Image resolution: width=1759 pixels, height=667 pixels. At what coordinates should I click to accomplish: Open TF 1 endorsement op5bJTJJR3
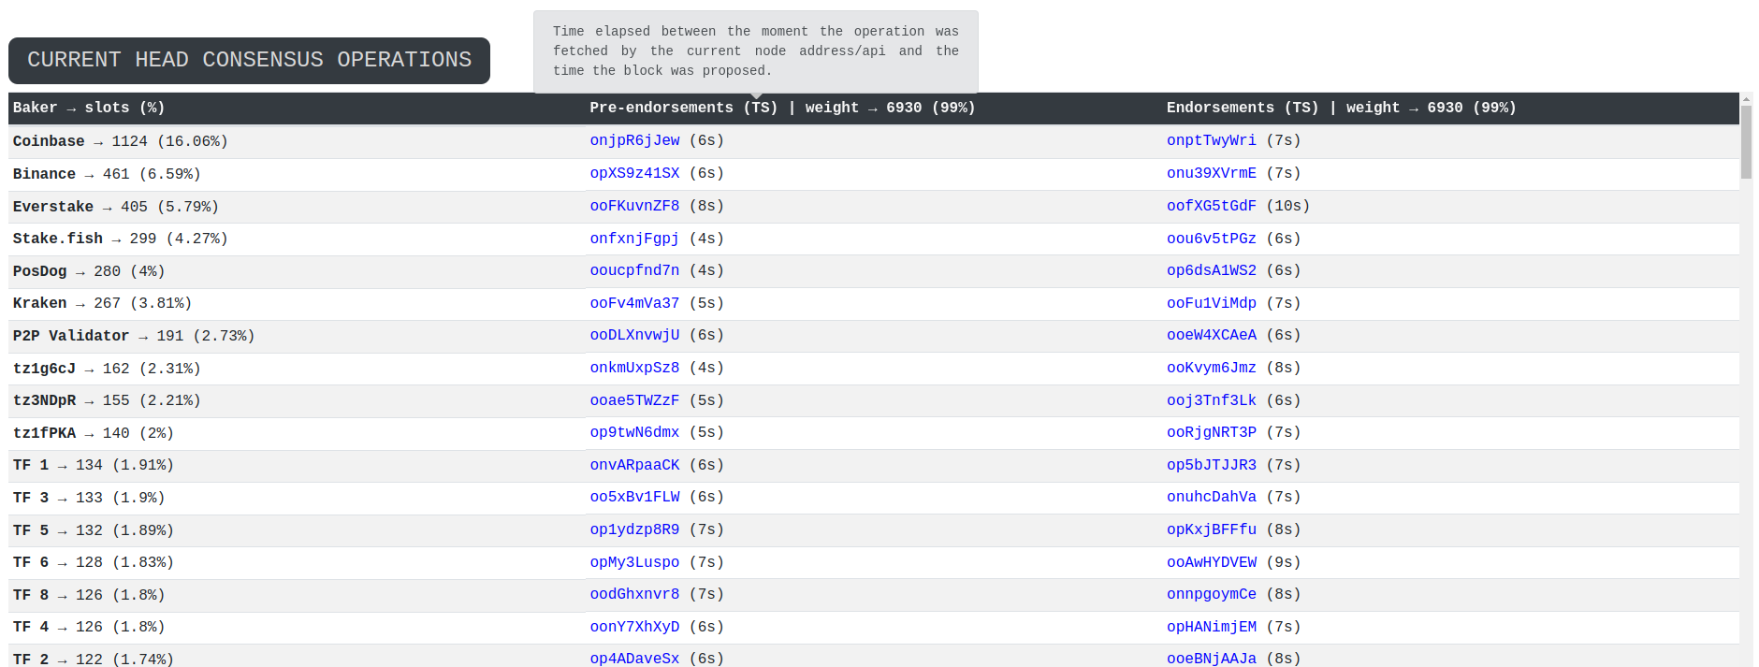(1211, 465)
